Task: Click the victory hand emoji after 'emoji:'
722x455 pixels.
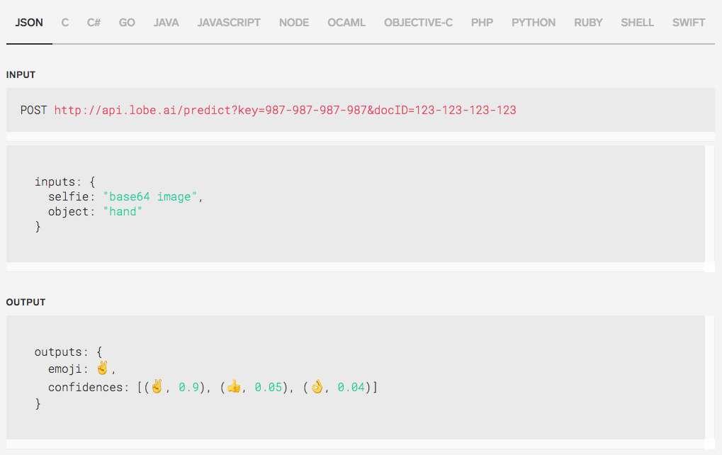Action: (102, 369)
